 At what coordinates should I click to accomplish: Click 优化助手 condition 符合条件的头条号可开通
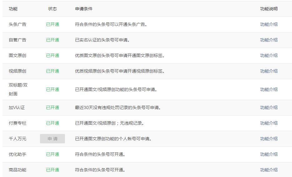(x=100, y=154)
